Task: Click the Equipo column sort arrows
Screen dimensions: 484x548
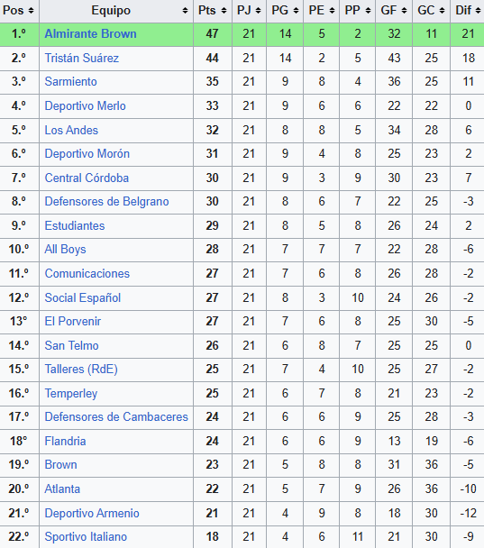Action: [x=185, y=11]
